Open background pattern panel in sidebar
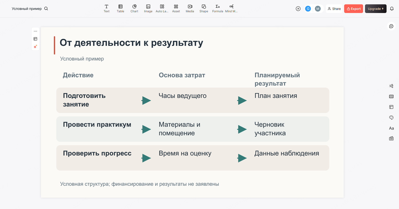The image size is (399, 209). coord(391,97)
